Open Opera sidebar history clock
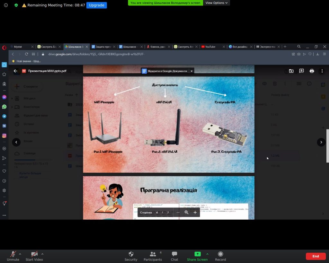The height and width of the screenshot is (263, 329). 4,181
